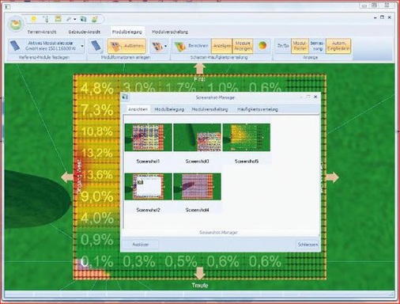This screenshot has height=304, width=400.
Task: Click the upward arrow above First
Action: pyautogui.click(x=199, y=69)
